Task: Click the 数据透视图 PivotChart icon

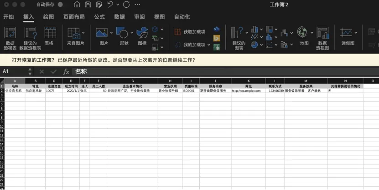Action: (x=323, y=33)
